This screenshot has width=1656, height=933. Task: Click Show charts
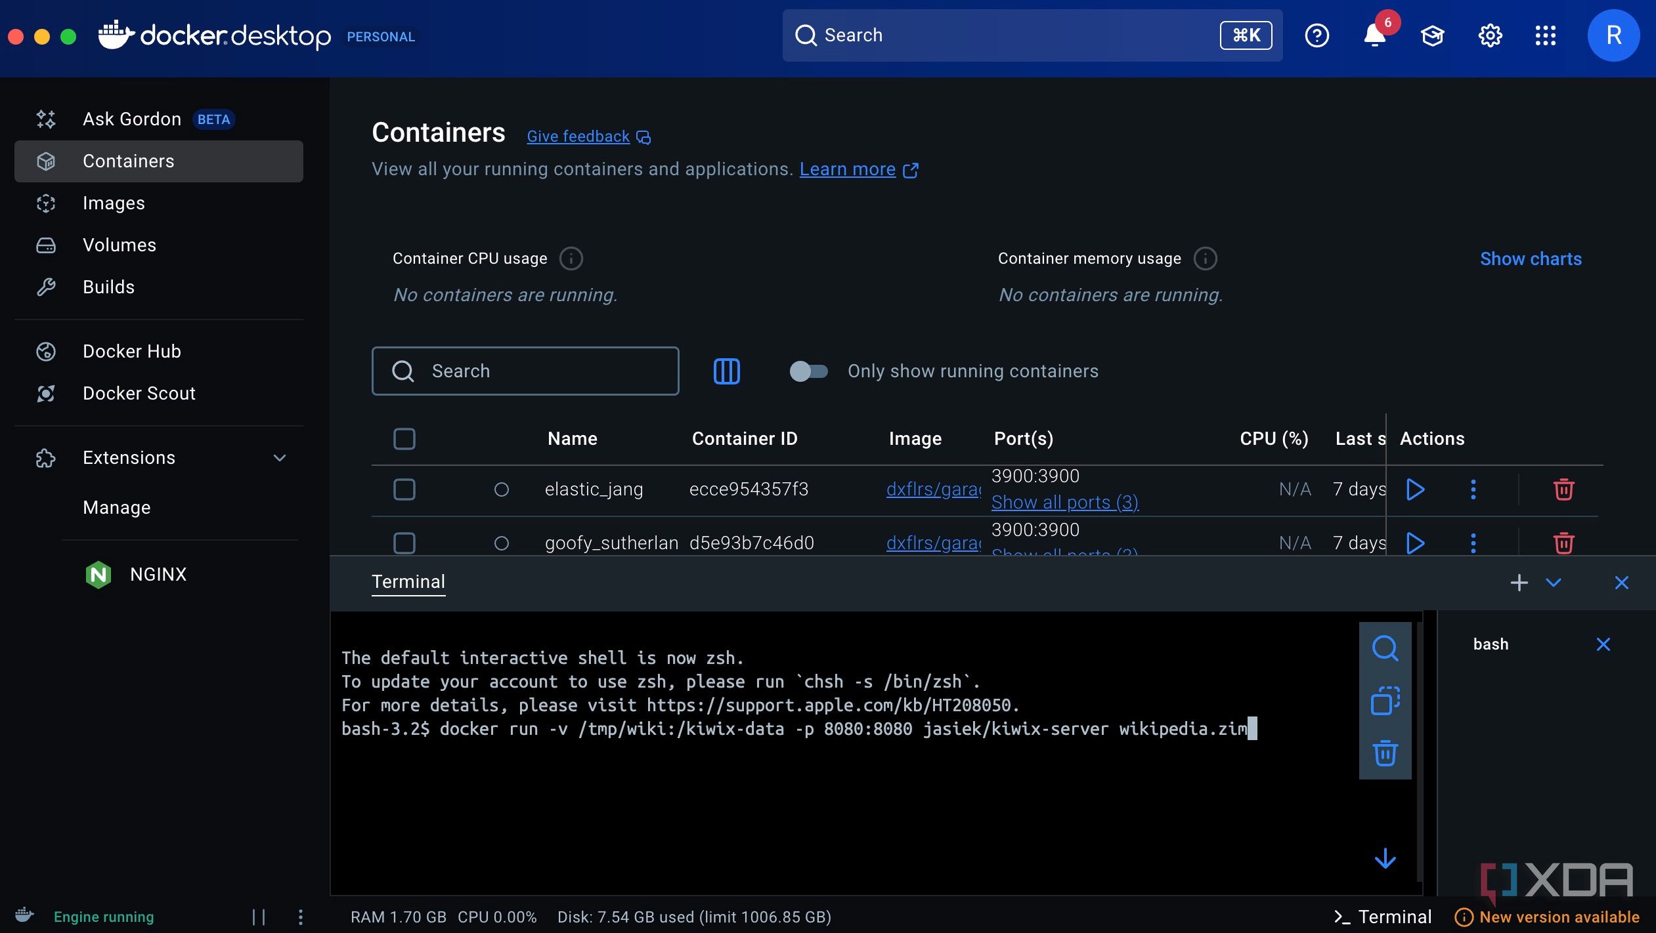1530,259
